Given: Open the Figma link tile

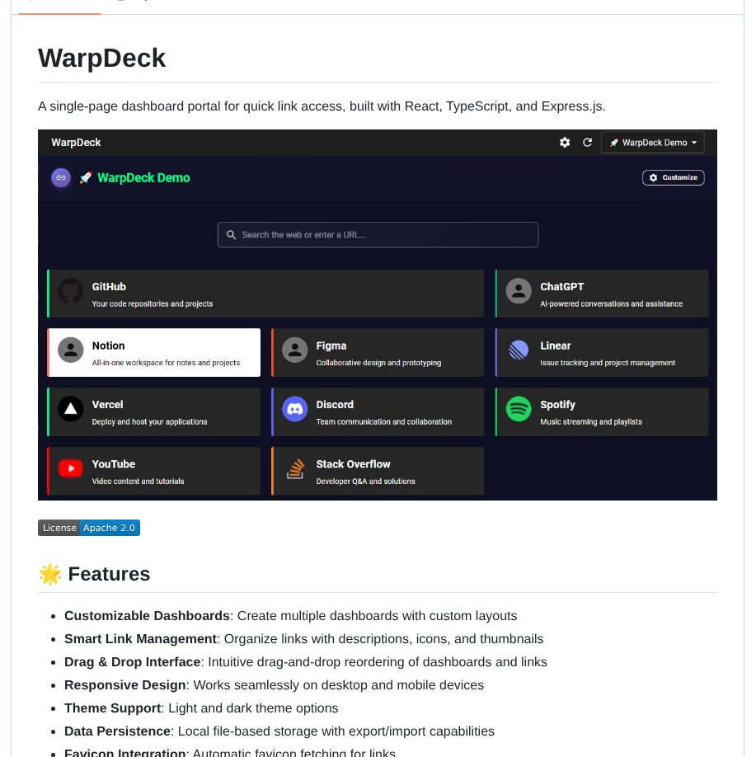Looking at the screenshot, I should pyautogui.click(x=378, y=351).
